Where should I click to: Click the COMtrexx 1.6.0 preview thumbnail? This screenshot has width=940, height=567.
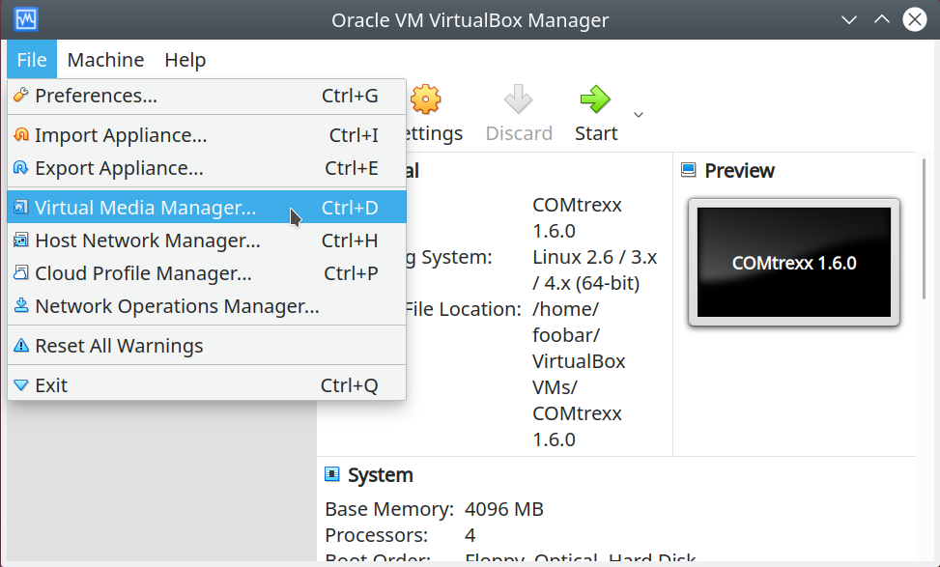pos(794,263)
